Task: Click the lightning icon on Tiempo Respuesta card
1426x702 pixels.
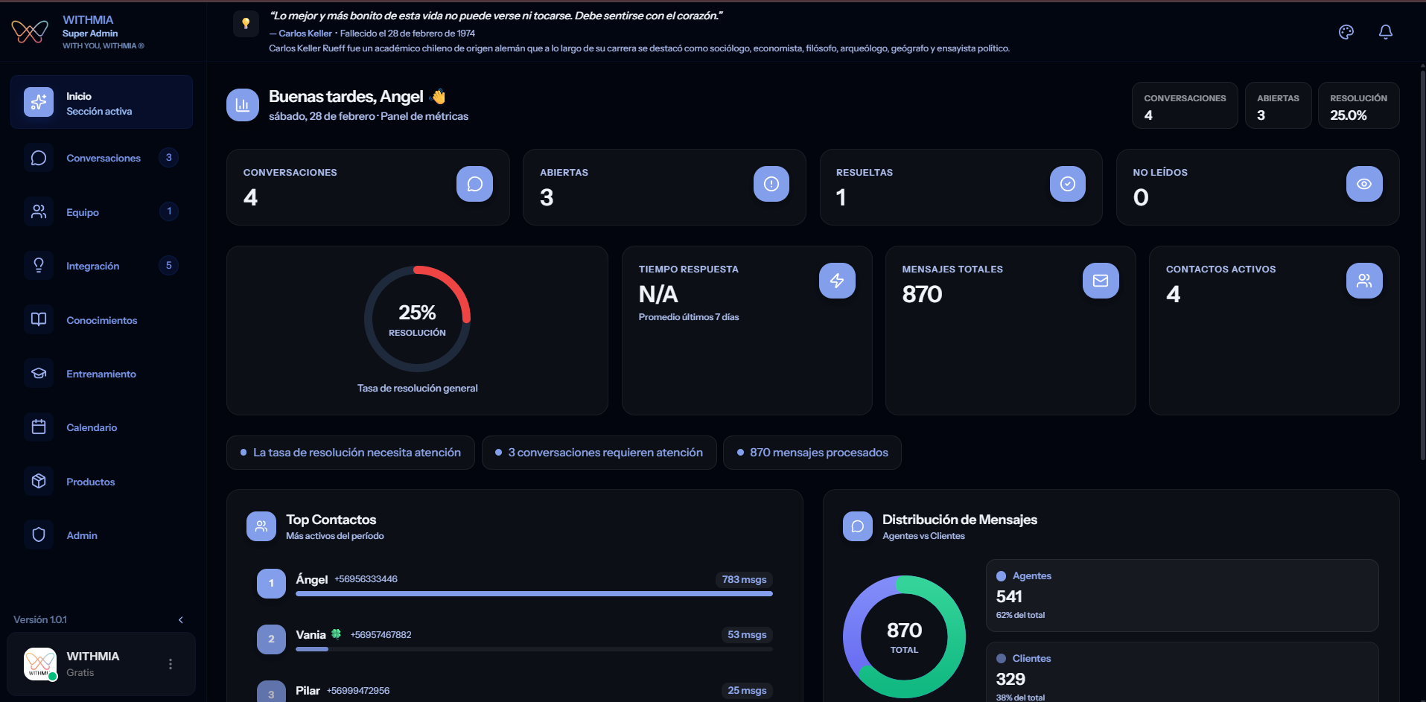Action: (837, 281)
